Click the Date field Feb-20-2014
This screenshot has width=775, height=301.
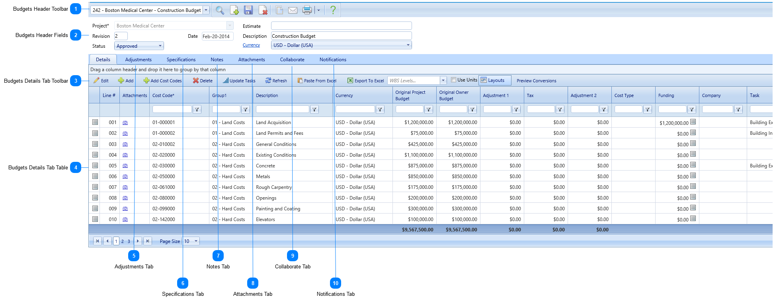pyautogui.click(x=217, y=36)
